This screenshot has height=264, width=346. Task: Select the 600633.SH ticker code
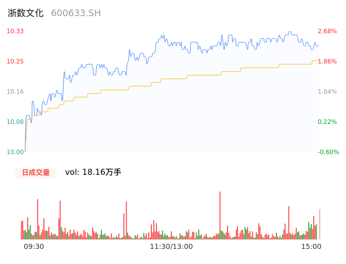coord(76,13)
